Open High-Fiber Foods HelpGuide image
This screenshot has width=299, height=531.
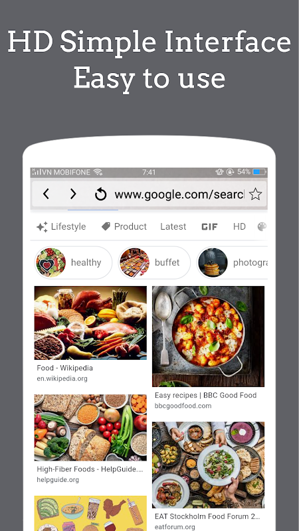click(90, 427)
